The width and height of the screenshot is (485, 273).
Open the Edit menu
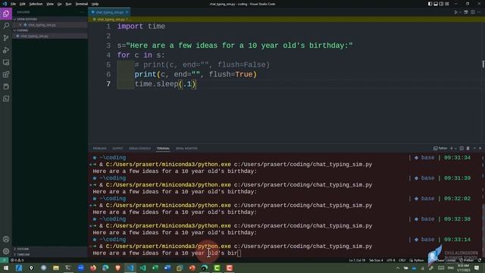(x=22, y=4)
